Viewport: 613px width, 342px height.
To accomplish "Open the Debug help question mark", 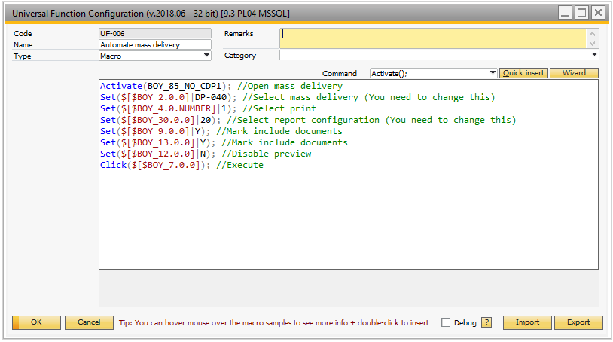I will (x=486, y=322).
